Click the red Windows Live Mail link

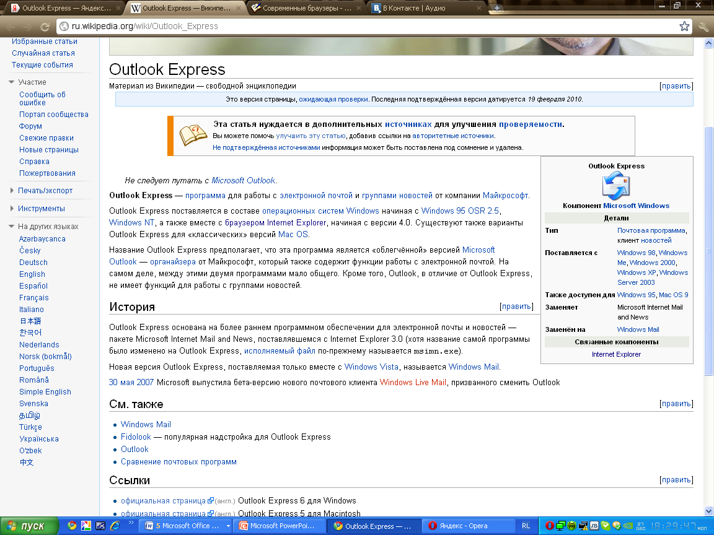413,382
